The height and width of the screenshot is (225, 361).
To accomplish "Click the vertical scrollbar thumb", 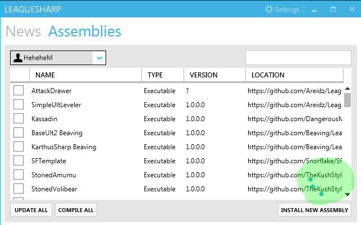I will 348,100.
